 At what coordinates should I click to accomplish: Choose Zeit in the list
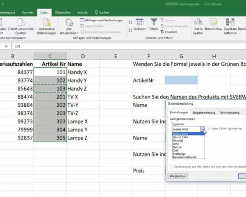[189, 151]
